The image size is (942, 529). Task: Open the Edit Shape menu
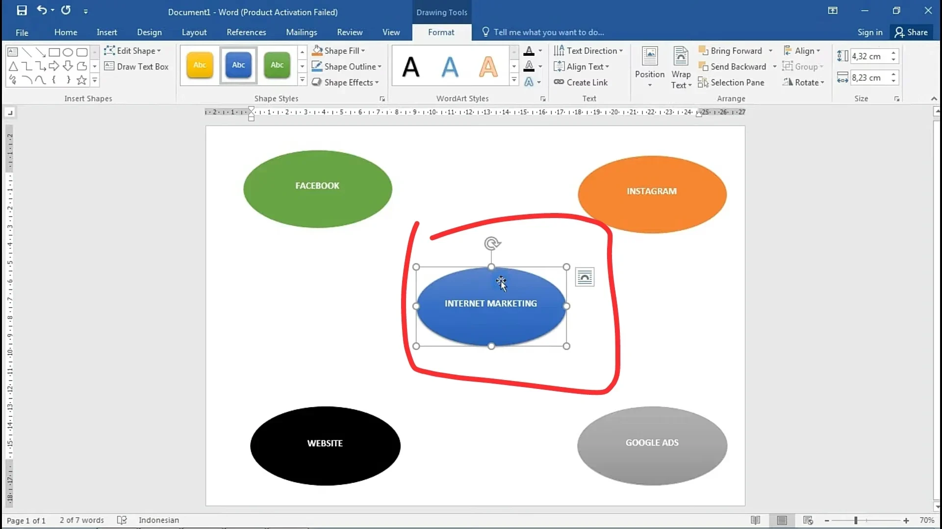pos(132,50)
